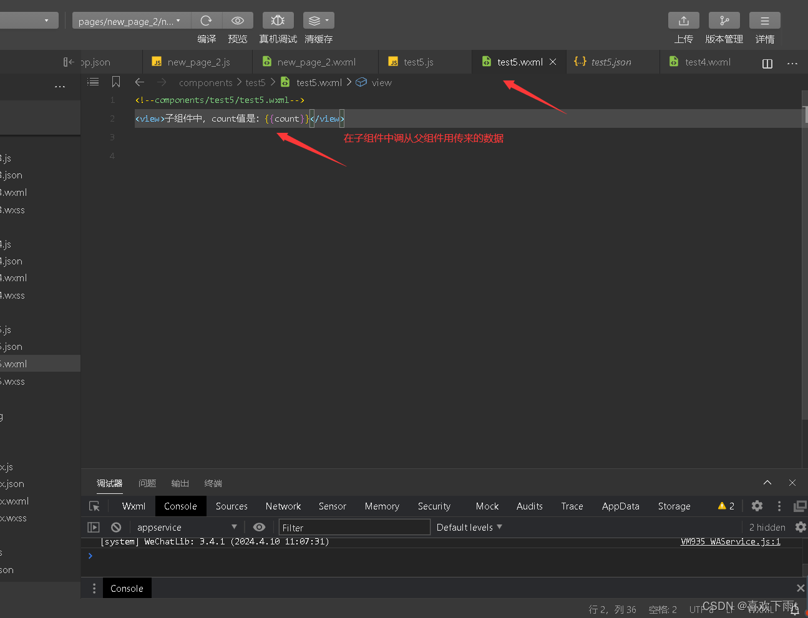Open the page path dropdown
Screen dimensions: 808x618
(x=132, y=21)
